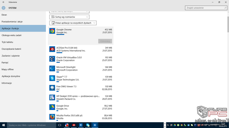
Task: Click the vertical scrollbar thumb on right
Action: [x=228, y=24]
